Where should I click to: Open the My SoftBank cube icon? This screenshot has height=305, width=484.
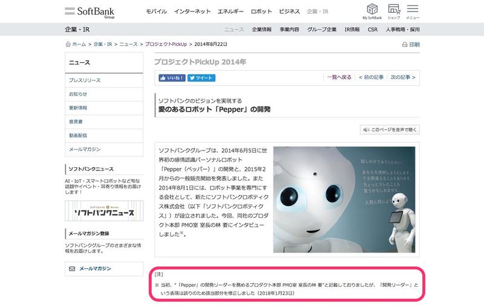tap(372, 11)
